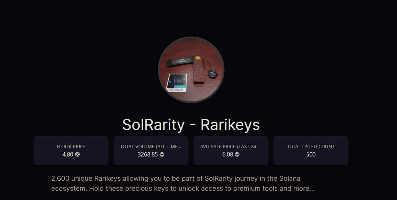Expand the description via the trailing ellipsis
Image resolution: width=397 pixels, height=200 pixels.
[311, 189]
